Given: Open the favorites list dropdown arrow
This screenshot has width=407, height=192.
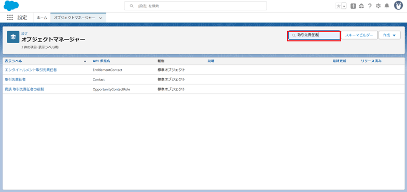Looking at the screenshot, I should point(344,6).
